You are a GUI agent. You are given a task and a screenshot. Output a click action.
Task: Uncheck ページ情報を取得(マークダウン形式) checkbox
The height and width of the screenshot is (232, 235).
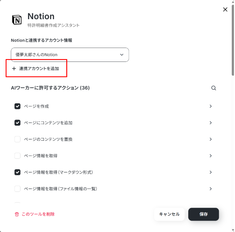tap(17, 172)
